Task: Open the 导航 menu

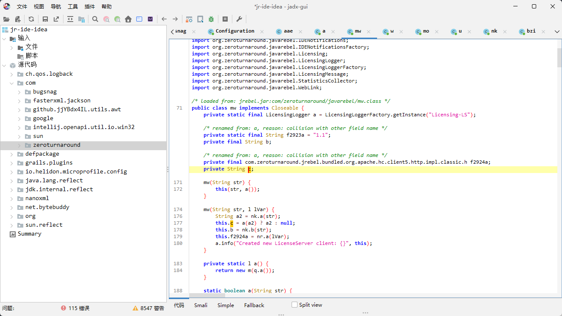Action: point(56,6)
